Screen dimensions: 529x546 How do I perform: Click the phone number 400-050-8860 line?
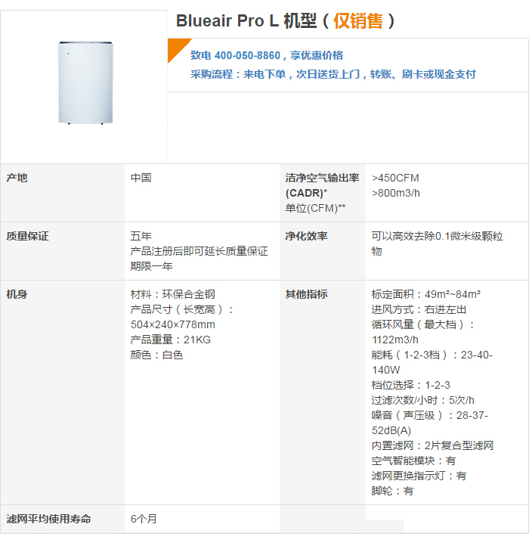[x=267, y=55]
